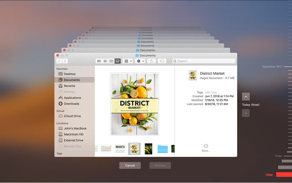The height and width of the screenshot is (183, 292).
Task: Click the Share toolbar button
Action: pyautogui.click(x=151, y=61)
